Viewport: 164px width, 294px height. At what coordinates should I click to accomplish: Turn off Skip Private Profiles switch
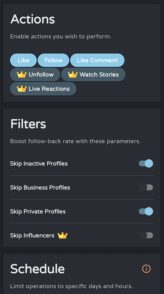pos(146,212)
